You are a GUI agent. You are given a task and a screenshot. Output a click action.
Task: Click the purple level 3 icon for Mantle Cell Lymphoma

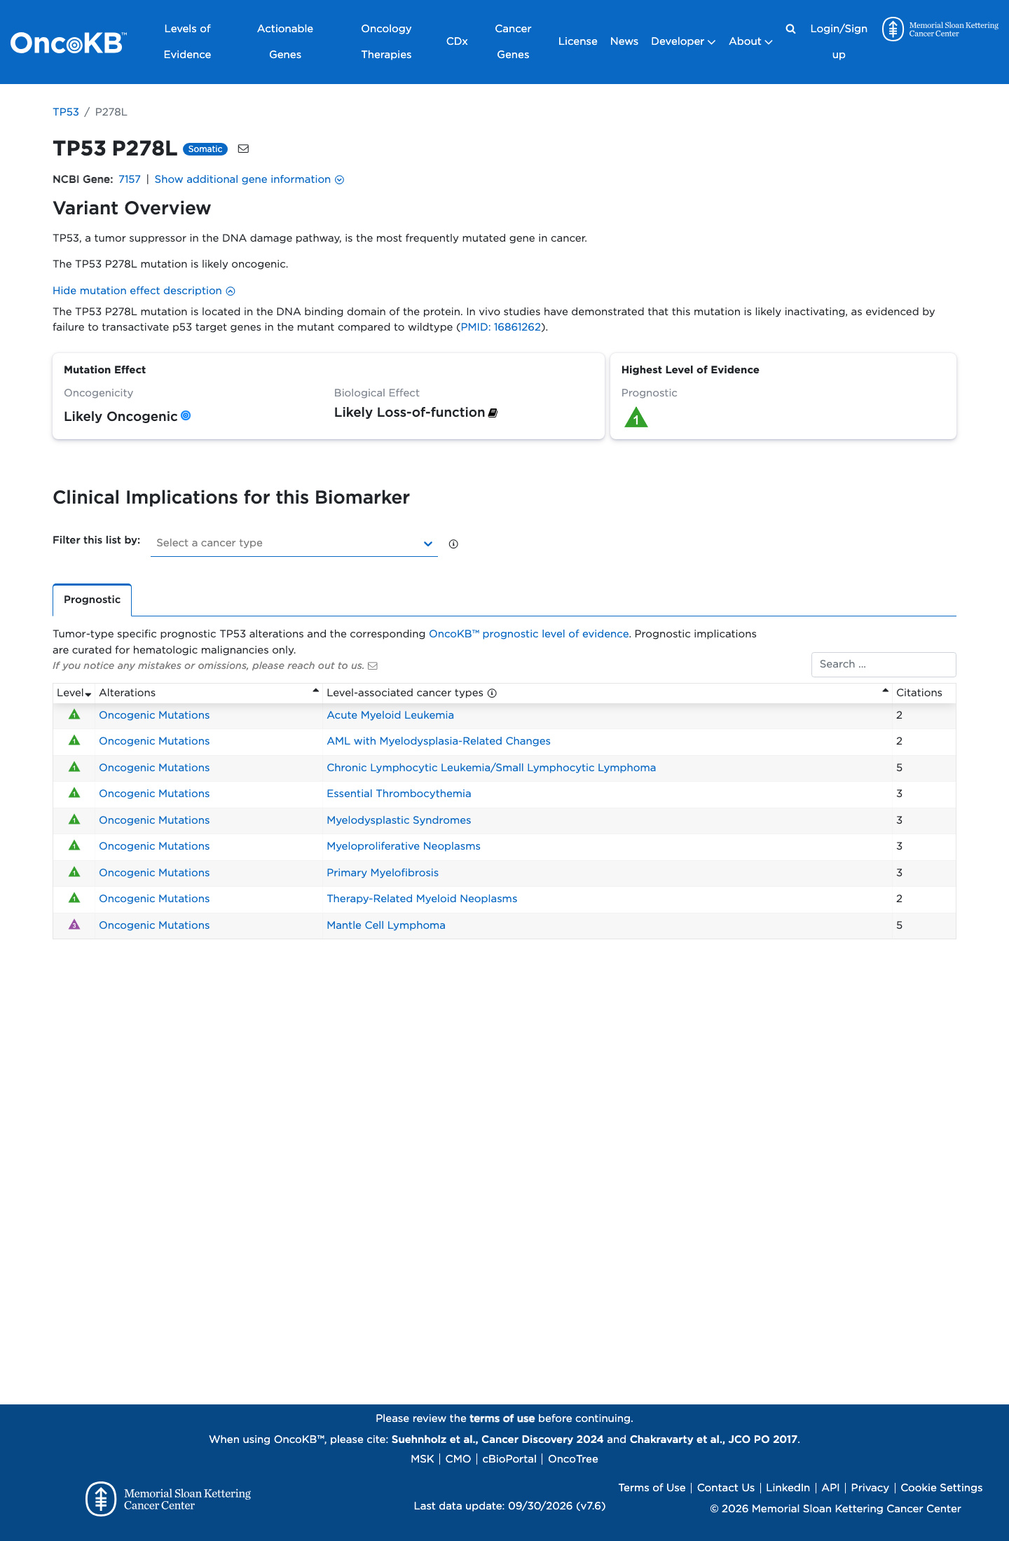[74, 925]
